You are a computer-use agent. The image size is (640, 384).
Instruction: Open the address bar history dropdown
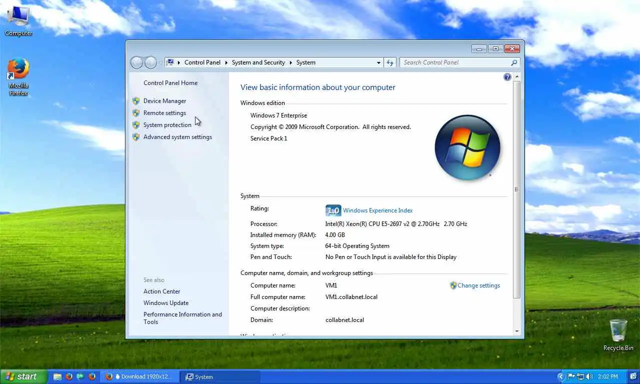tap(378, 62)
